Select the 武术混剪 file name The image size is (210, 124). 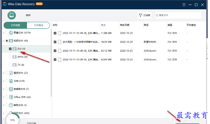coord(81,42)
